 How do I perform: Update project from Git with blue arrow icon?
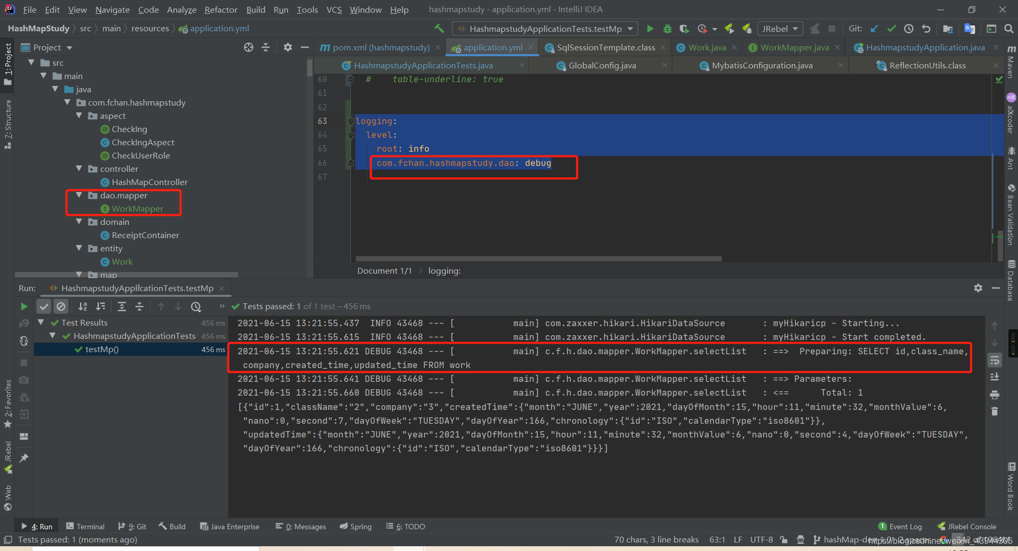[x=874, y=29]
